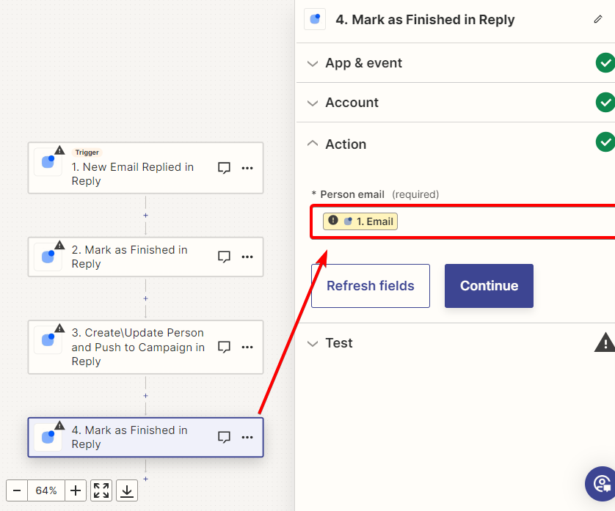
Task: Click warning triangle on step 1 trigger
Action: pos(59,150)
